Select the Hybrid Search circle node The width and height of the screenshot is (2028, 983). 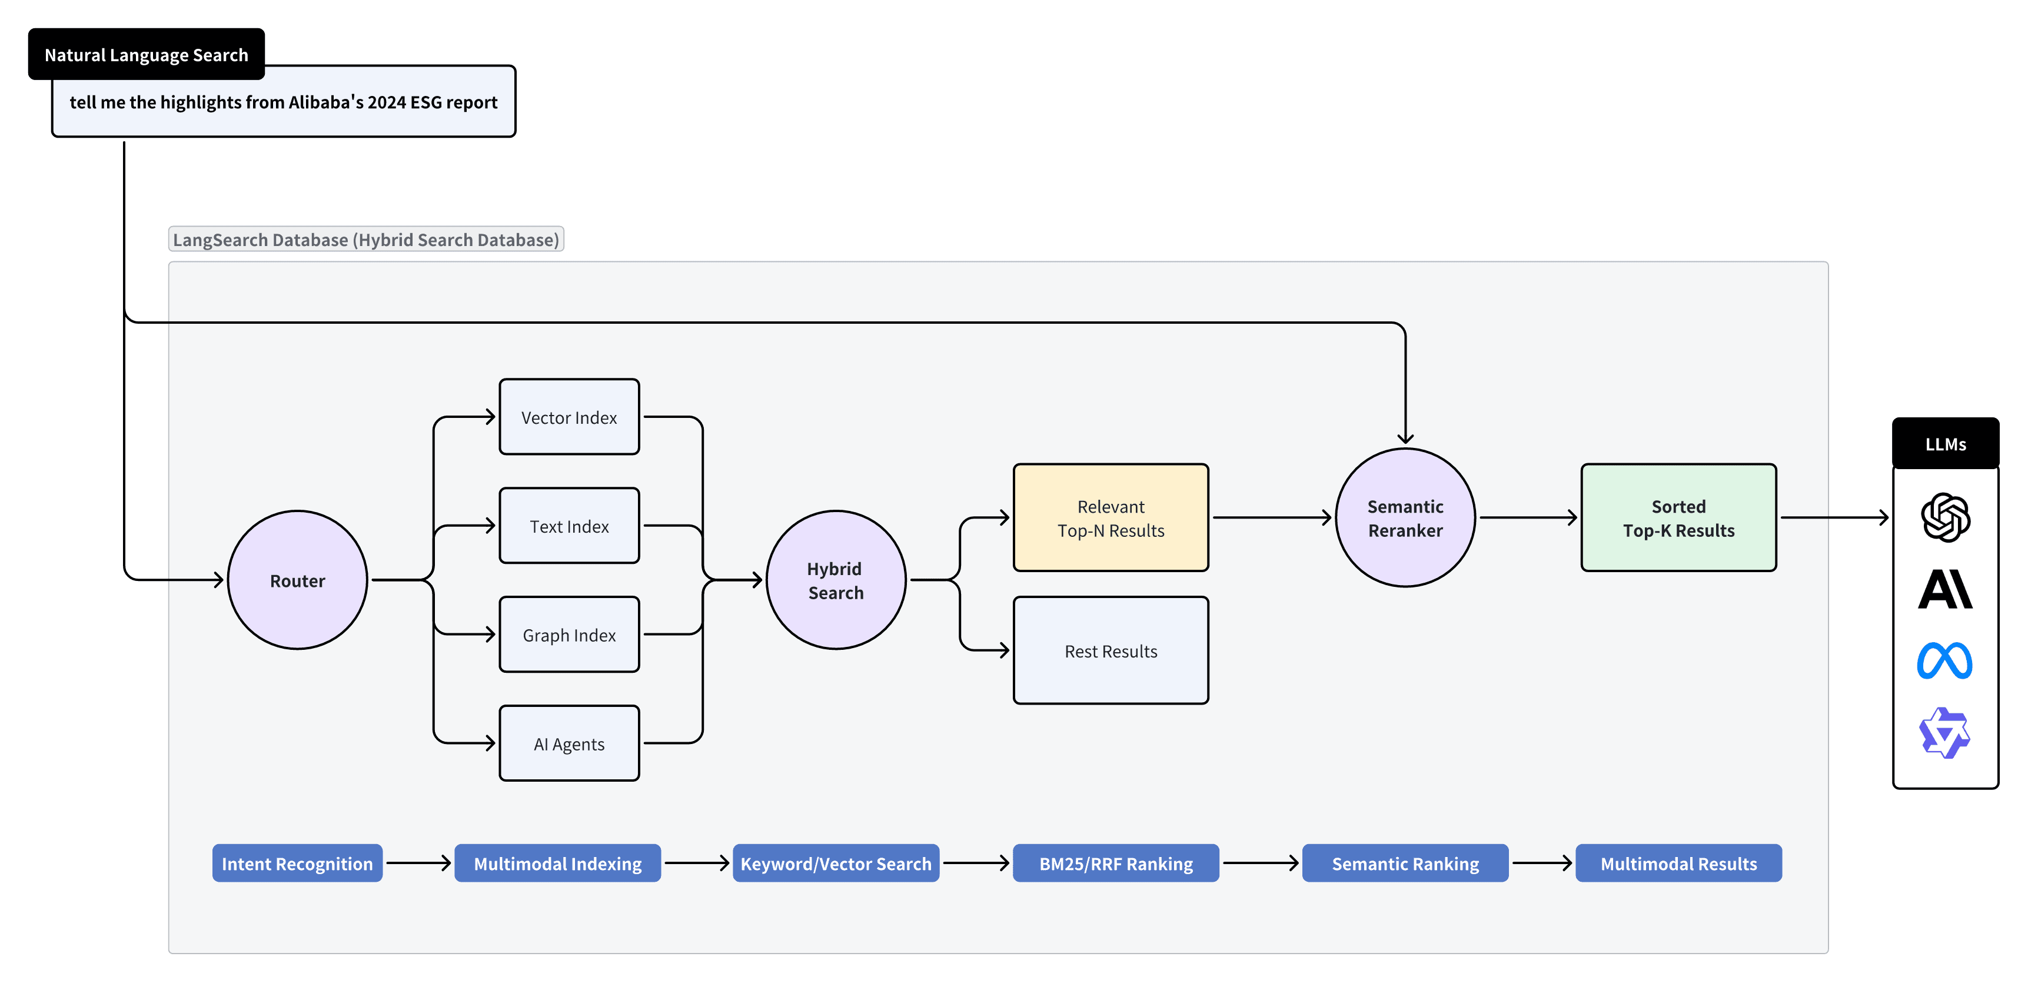point(835,580)
